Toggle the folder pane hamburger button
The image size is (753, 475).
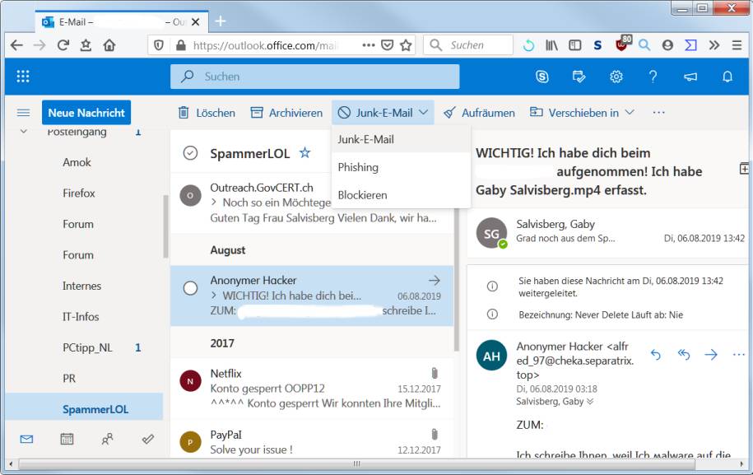pos(23,113)
